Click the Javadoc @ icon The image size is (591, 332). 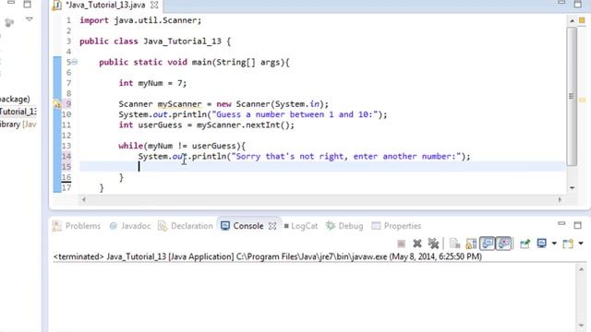pos(113,226)
